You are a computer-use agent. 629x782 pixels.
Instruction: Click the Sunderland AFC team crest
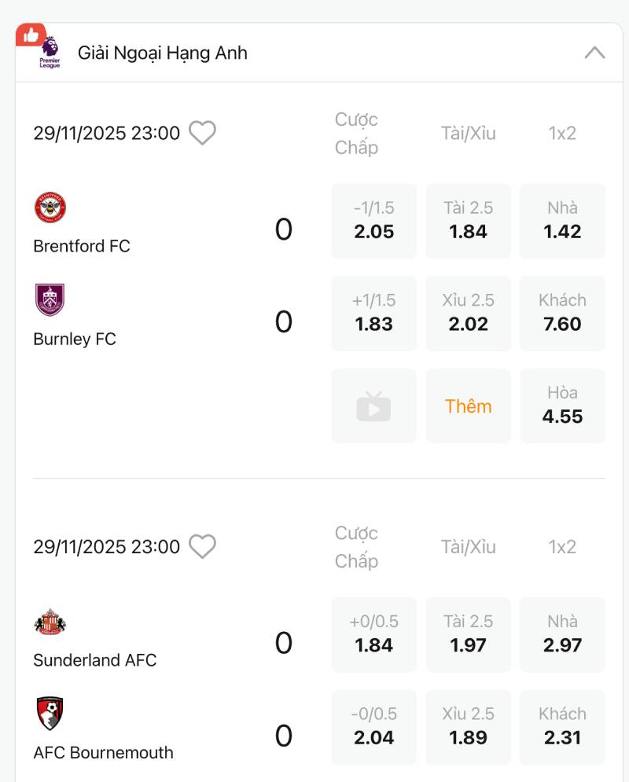(x=50, y=622)
